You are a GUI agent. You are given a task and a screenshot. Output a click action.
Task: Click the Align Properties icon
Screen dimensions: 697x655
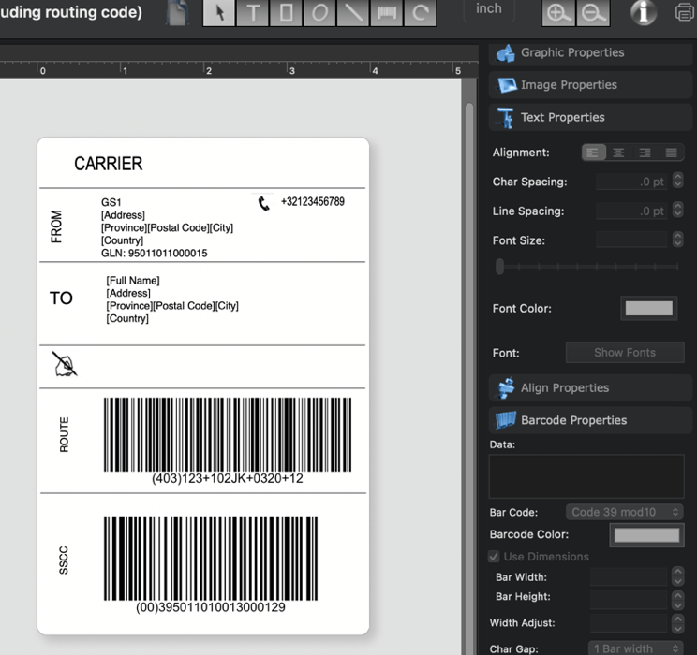pos(505,387)
